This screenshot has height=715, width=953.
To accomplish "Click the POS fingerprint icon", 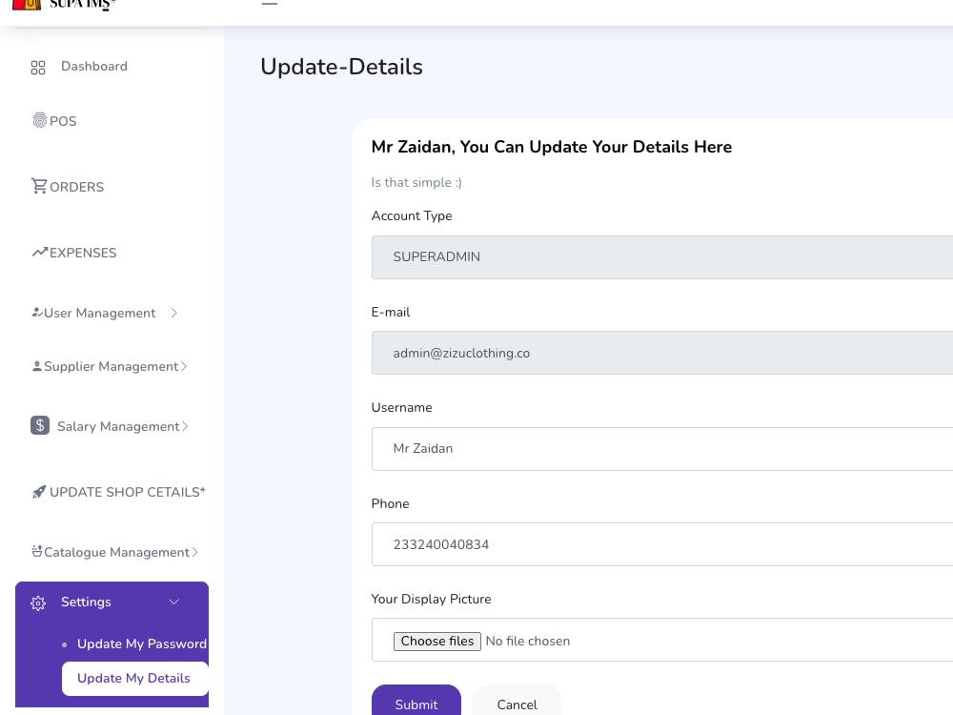I will 39,120.
